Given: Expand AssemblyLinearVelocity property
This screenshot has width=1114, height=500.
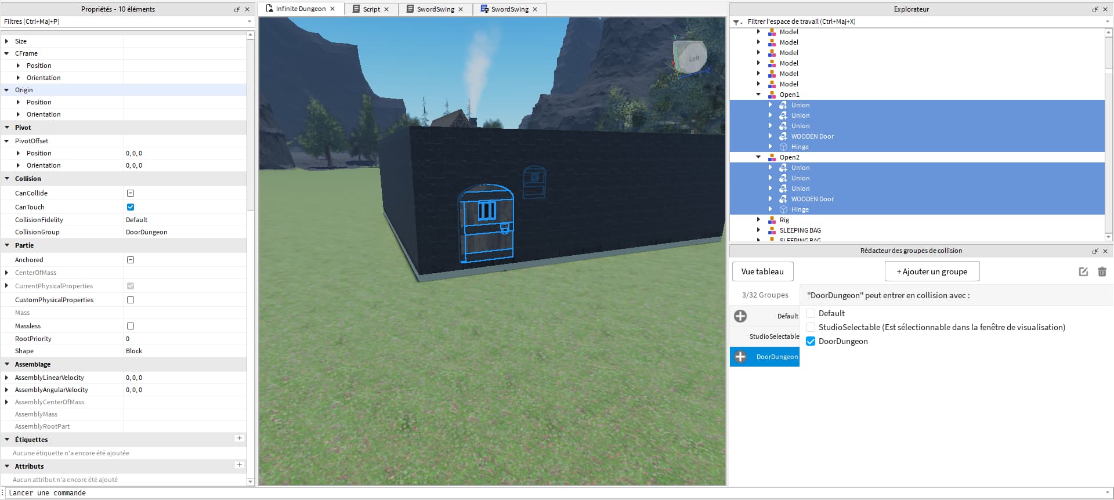Looking at the screenshot, I should [x=6, y=378].
